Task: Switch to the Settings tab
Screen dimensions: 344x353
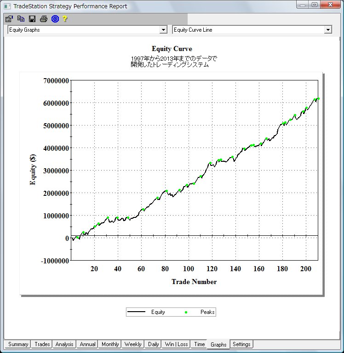Action: [241, 344]
